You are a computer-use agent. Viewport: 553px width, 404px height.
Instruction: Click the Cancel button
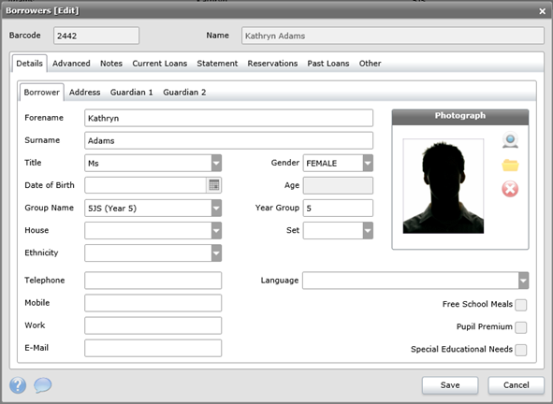coord(516,385)
